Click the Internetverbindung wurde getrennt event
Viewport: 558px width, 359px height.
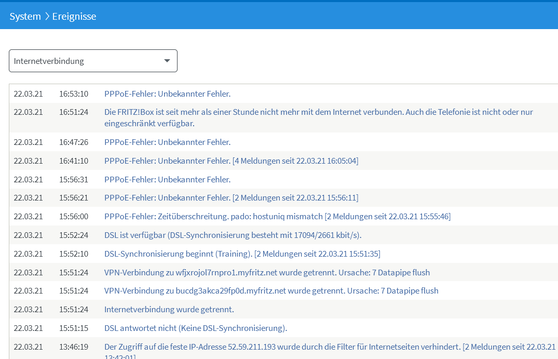click(x=169, y=310)
